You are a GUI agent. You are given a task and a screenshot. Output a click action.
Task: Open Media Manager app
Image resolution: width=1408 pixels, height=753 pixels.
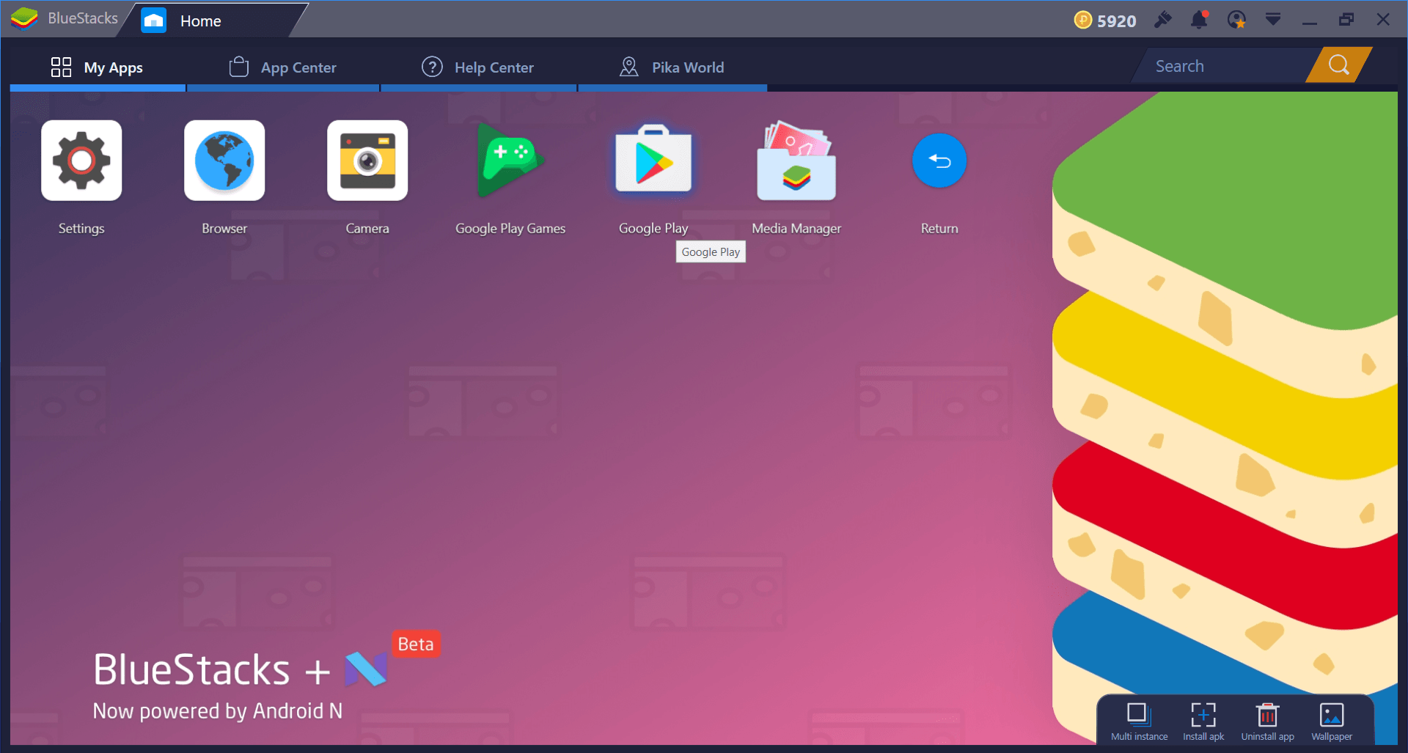pos(796,161)
